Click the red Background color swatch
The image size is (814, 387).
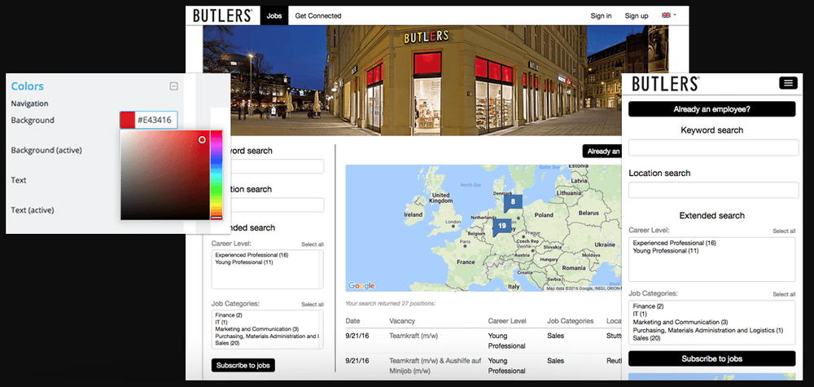(127, 120)
